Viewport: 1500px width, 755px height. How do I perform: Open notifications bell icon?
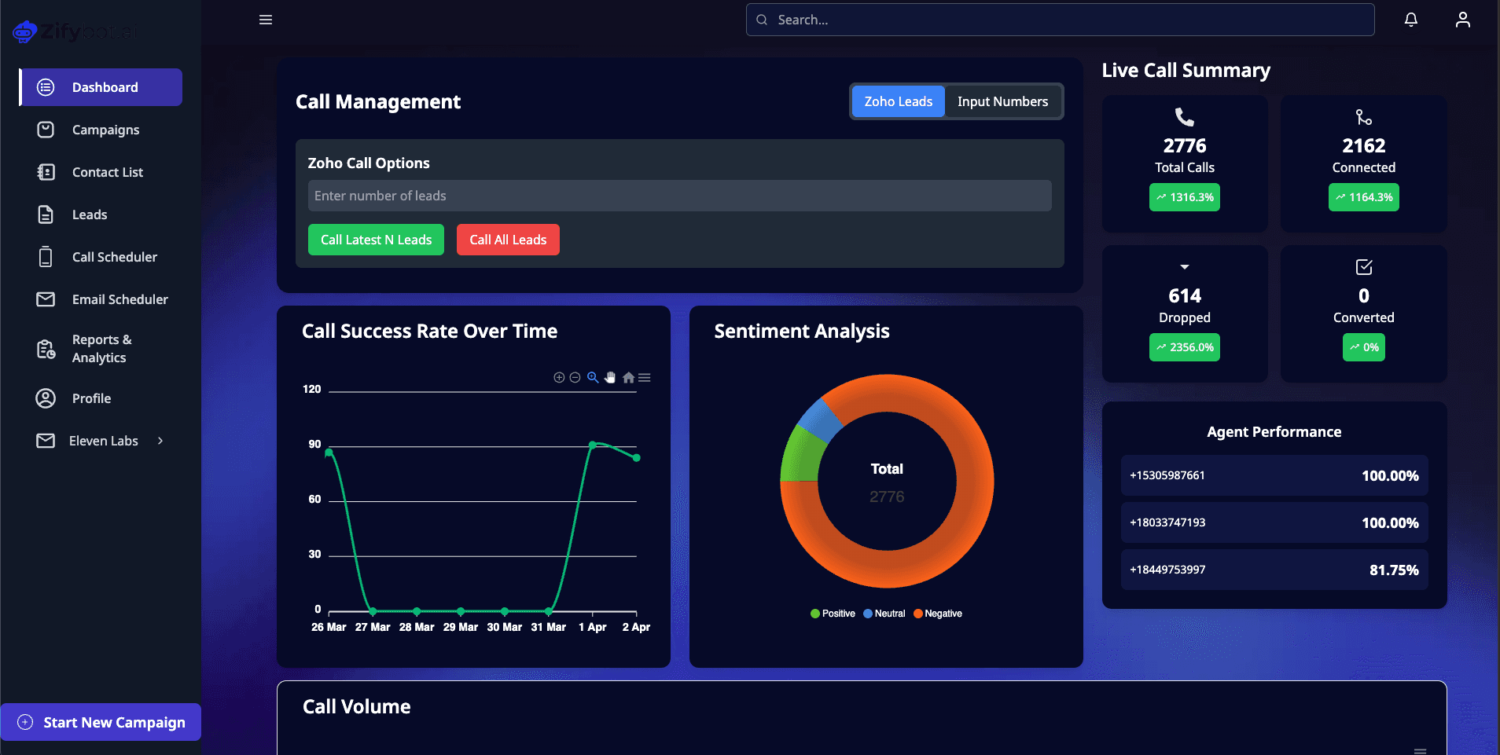1411,20
